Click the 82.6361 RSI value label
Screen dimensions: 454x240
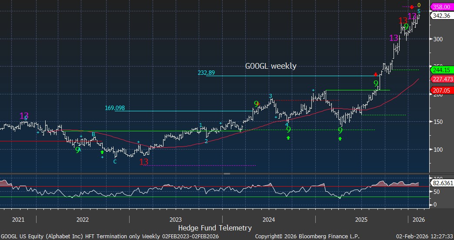point(442,184)
